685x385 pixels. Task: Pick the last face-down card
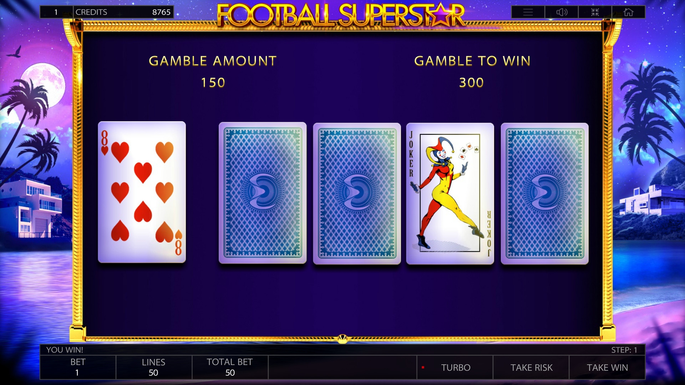click(x=545, y=193)
